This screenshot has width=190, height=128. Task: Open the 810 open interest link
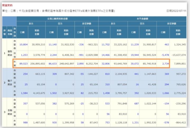107,74
